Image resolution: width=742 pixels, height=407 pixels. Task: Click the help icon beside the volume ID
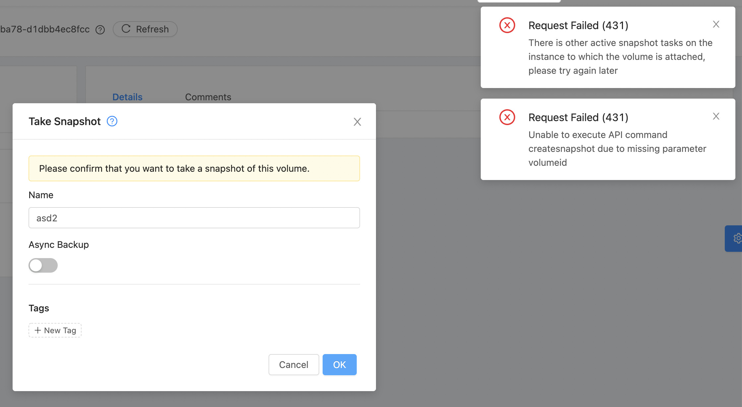100,30
